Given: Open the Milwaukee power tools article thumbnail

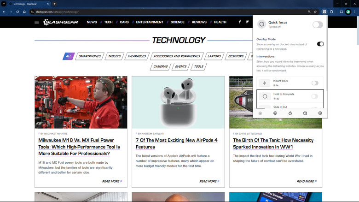Looking at the screenshot, I should point(81,102).
